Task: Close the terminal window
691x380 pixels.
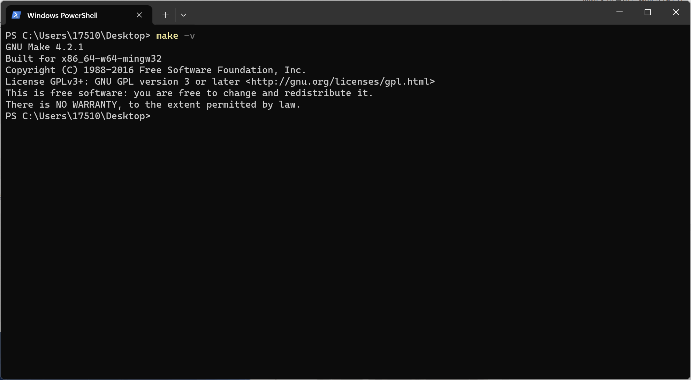Action: [676, 12]
